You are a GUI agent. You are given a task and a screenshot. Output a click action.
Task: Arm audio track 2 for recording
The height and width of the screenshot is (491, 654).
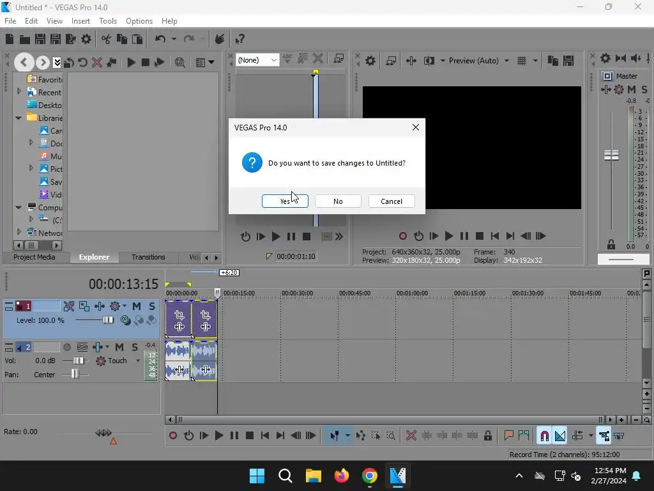(x=66, y=347)
